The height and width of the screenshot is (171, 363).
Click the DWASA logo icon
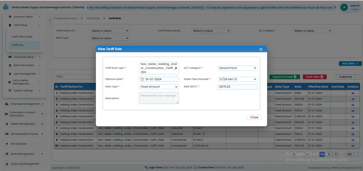pos(6,7)
